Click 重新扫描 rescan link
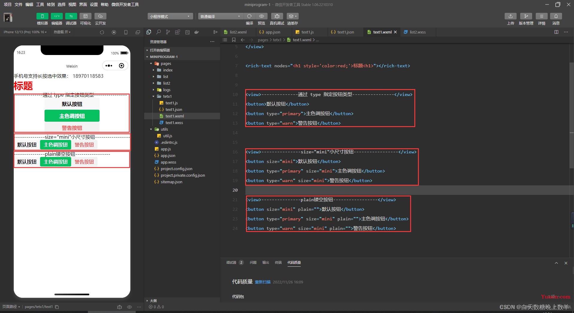Screen dimensions: 574x313 [x=262, y=282]
